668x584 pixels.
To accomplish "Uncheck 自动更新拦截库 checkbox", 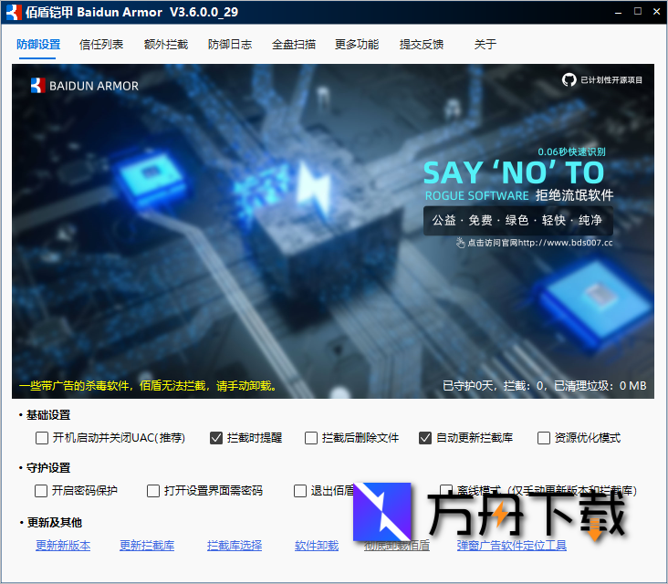I will (425, 438).
